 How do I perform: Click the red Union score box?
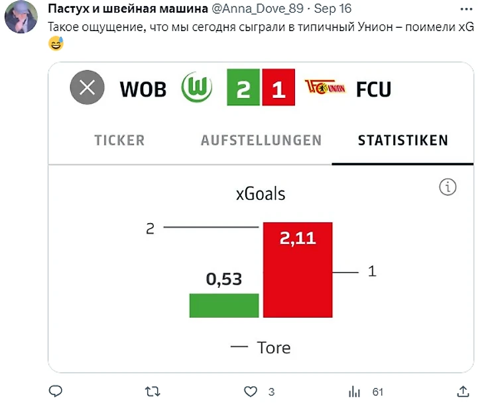coord(279,88)
